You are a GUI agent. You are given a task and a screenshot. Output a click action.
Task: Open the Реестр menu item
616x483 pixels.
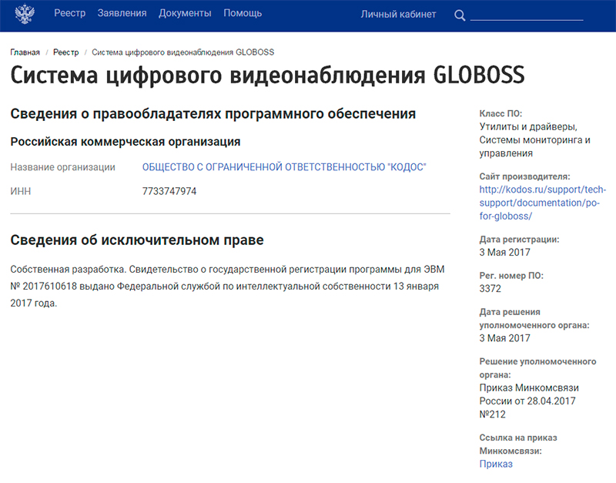69,13
